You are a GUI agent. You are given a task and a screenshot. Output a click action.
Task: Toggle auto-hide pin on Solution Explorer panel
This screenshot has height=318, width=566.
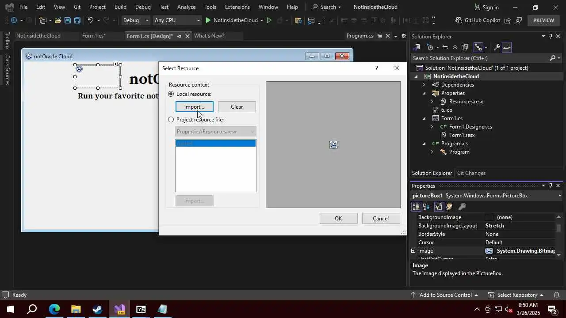pos(551,36)
